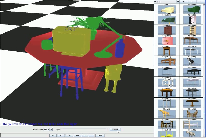Click the Input text field

85,130
